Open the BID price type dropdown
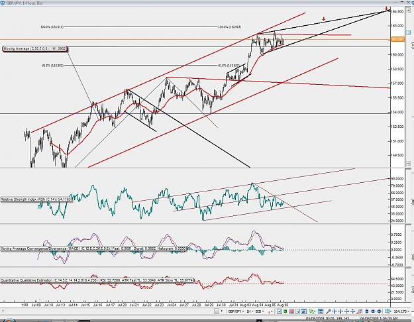This screenshot has width=414, height=322. (260, 311)
